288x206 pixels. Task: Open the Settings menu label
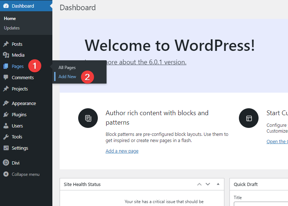pos(20,148)
